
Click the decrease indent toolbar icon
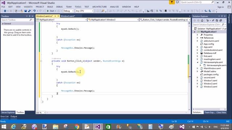148,11
